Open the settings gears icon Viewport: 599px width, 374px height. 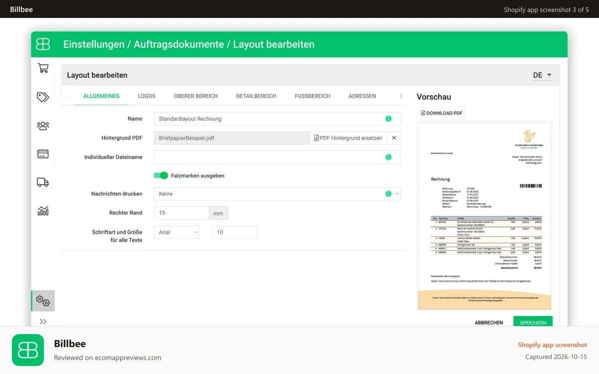[x=43, y=301]
